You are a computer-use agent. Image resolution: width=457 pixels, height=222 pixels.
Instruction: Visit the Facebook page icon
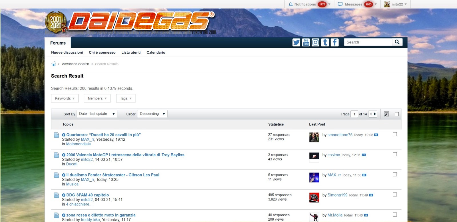click(334, 42)
